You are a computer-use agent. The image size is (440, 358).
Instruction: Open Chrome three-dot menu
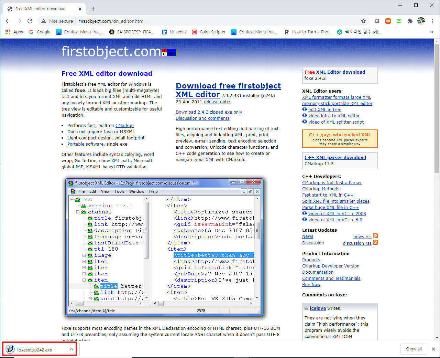pos(432,21)
